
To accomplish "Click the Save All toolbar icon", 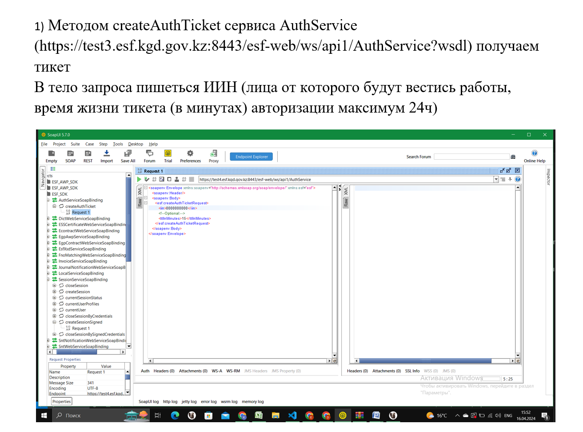I will [x=128, y=153].
